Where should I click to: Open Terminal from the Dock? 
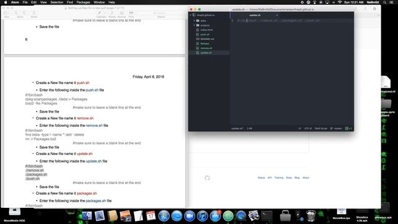(267, 216)
